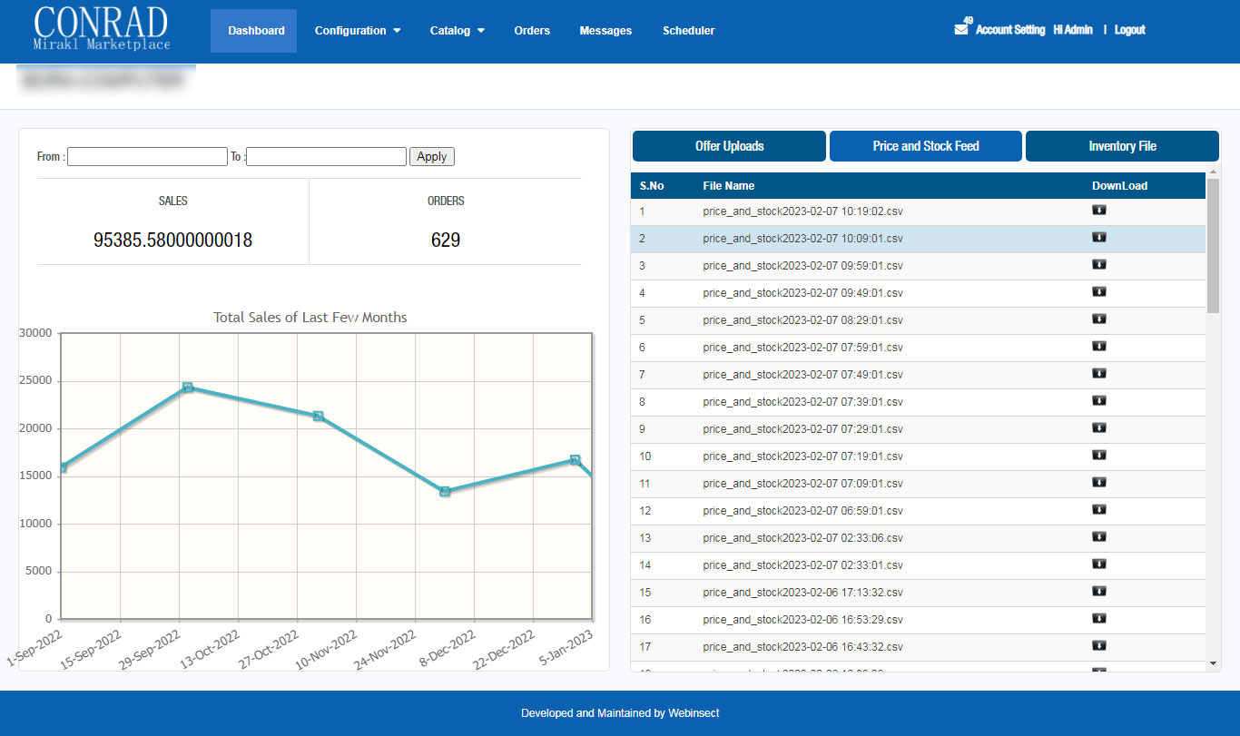Click download icon for row 5
This screenshot has height=736, width=1240.
click(1098, 319)
